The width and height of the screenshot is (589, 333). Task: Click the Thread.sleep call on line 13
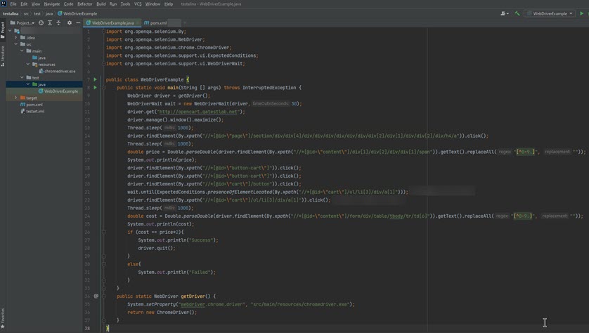pos(160,128)
